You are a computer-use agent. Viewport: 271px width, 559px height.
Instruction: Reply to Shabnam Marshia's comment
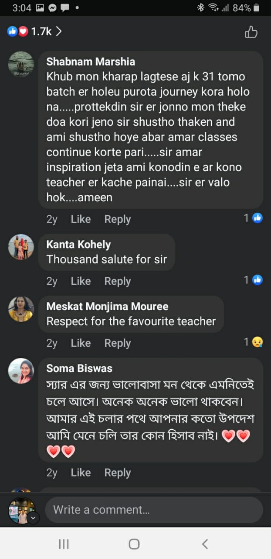(x=117, y=219)
